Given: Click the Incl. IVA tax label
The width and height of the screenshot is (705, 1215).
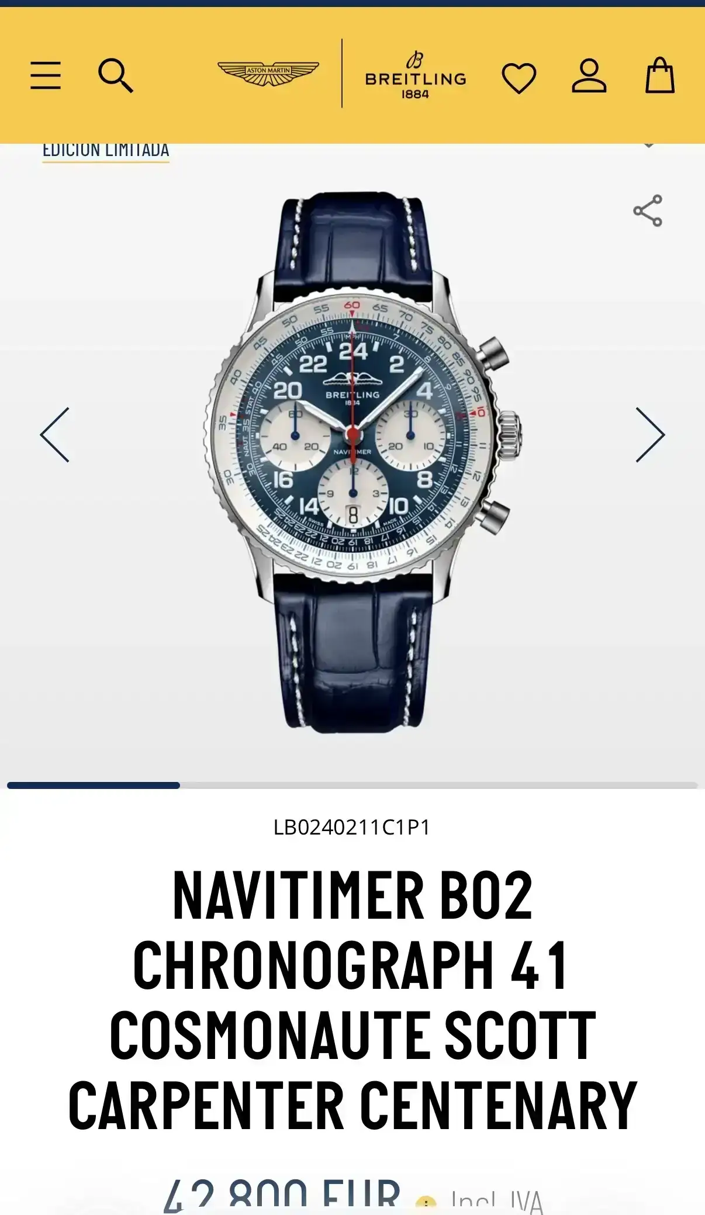Looking at the screenshot, I should pyautogui.click(x=497, y=1202).
